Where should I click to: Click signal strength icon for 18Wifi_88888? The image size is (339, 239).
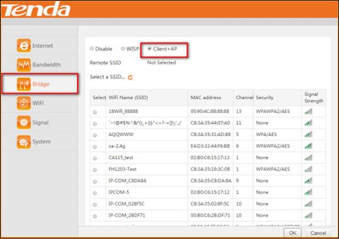(309, 111)
